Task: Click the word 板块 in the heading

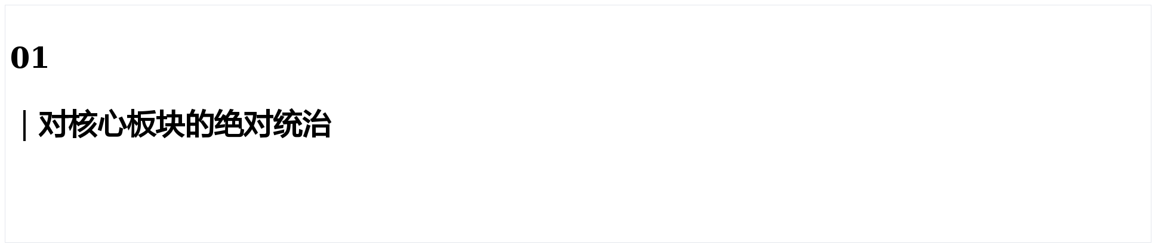Action: (155, 124)
